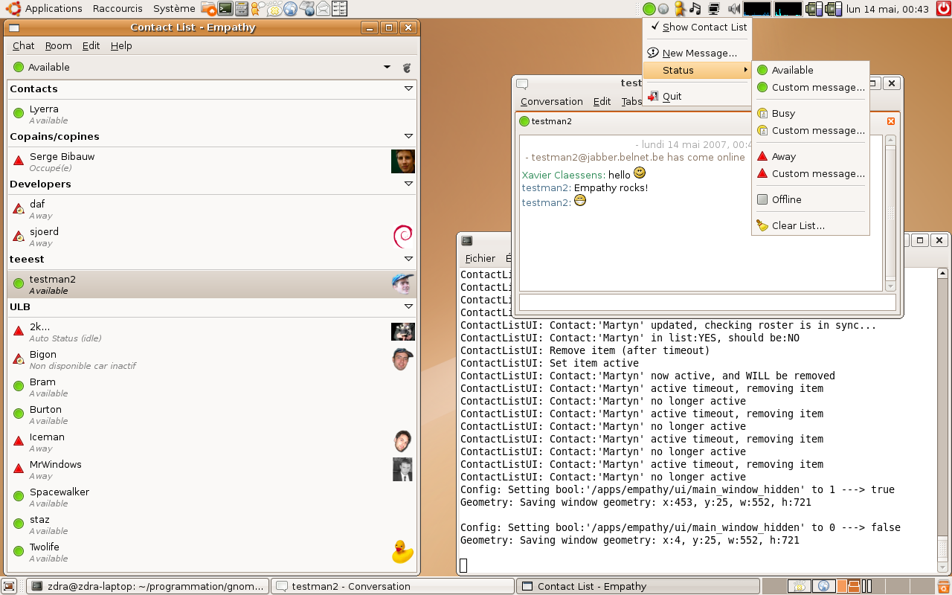Choose Custom message under Busy status
Screen dimensions: 952x595
[810, 130]
